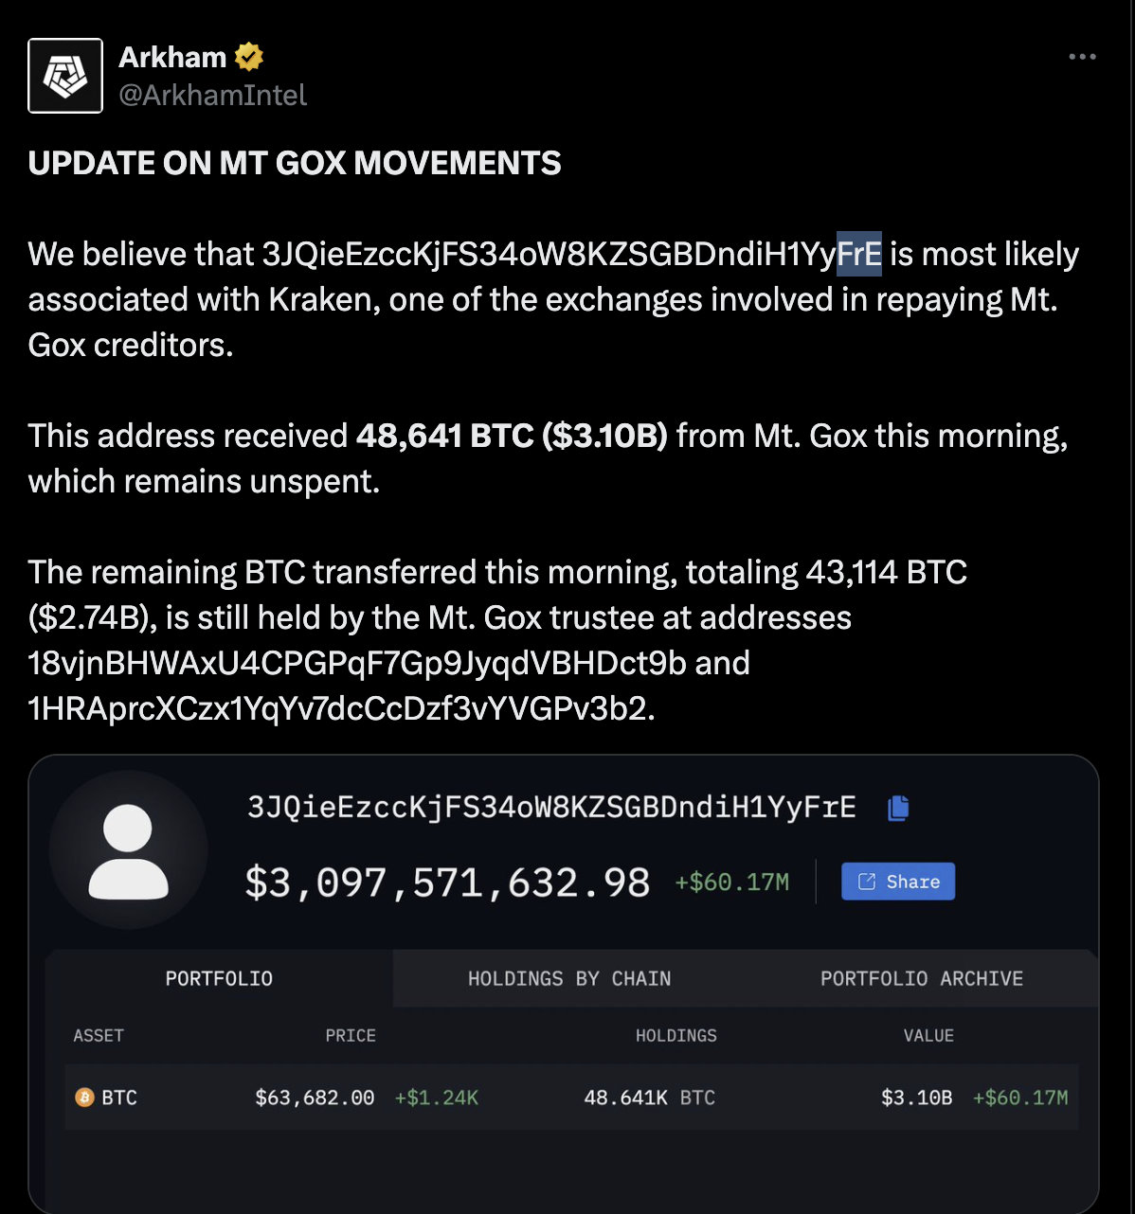Sort by the Value column header
Screen dimensions: 1135x1214
(x=928, y=1035)
